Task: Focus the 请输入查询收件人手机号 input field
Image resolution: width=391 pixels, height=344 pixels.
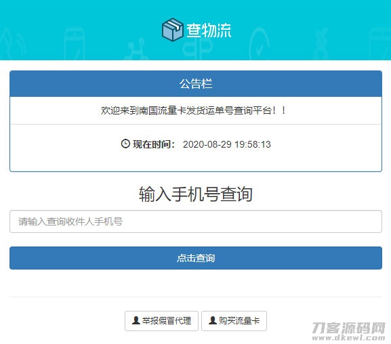Action: [196, 221]
